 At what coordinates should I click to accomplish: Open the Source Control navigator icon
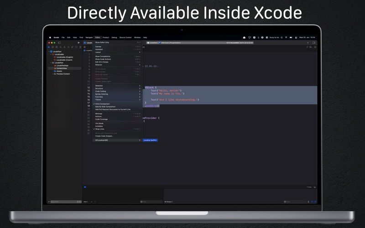point(53,47)
